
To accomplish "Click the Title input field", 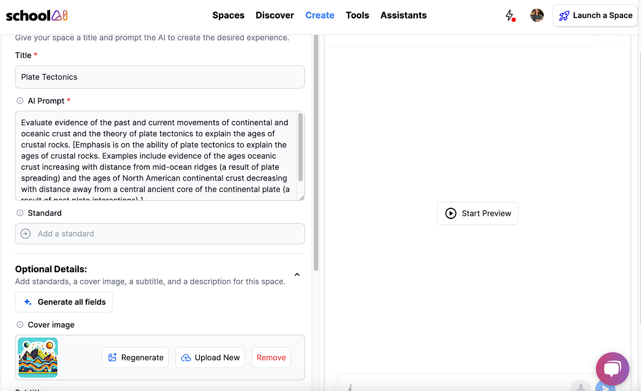I will coord(160,77).
